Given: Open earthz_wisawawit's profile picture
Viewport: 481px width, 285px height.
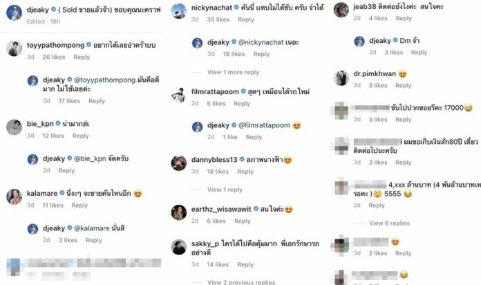Looking at the screenshot, I should [x=178, y=212].
